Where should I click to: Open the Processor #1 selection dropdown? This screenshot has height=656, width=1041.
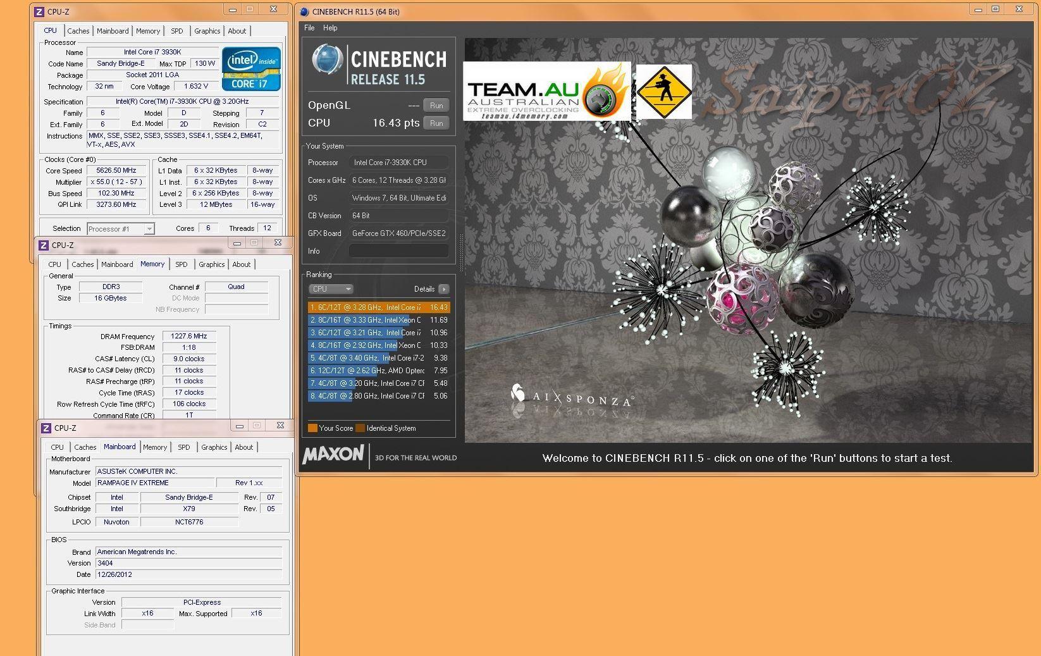(x=121, y=229)
